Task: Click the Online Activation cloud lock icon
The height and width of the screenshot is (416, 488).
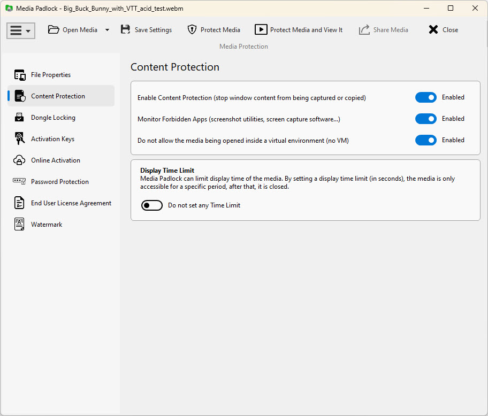Action: 20,160
